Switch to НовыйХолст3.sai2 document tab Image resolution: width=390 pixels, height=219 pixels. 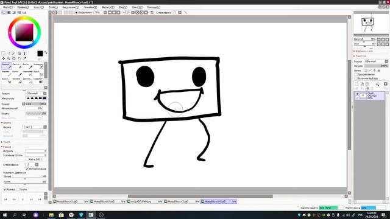point(182,201)
